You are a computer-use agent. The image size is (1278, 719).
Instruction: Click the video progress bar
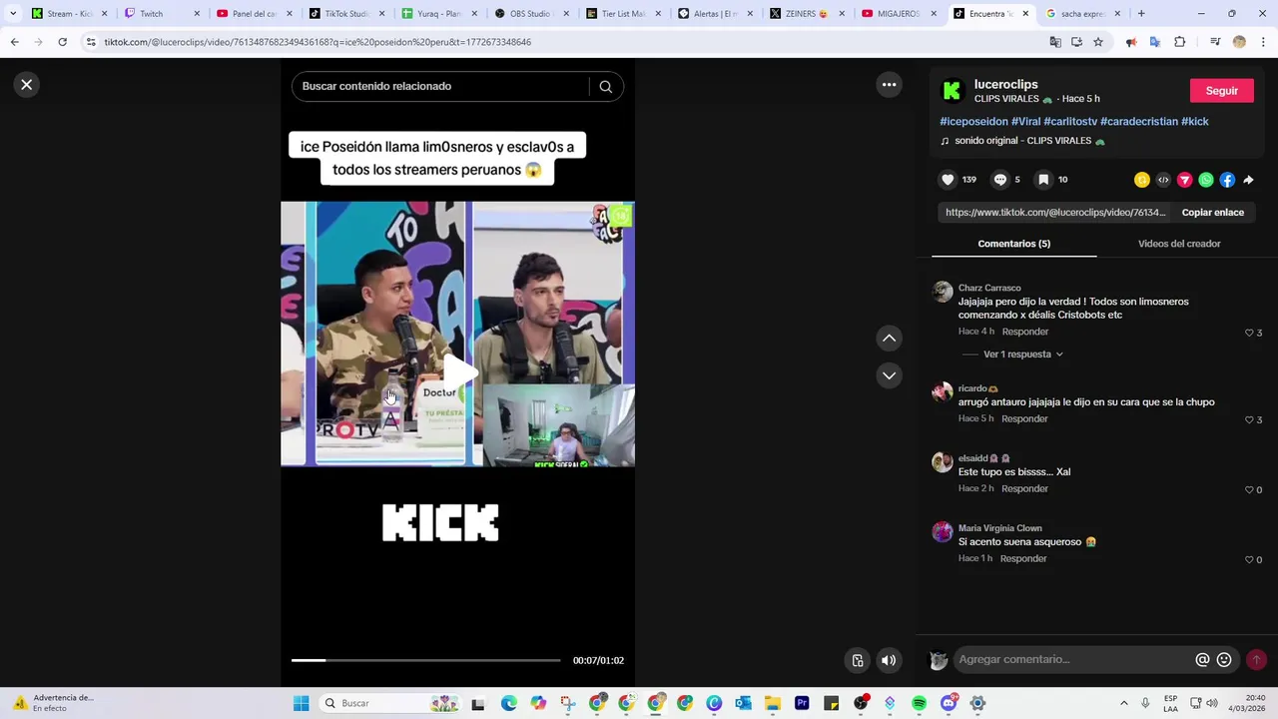click(x=426, y=660)
